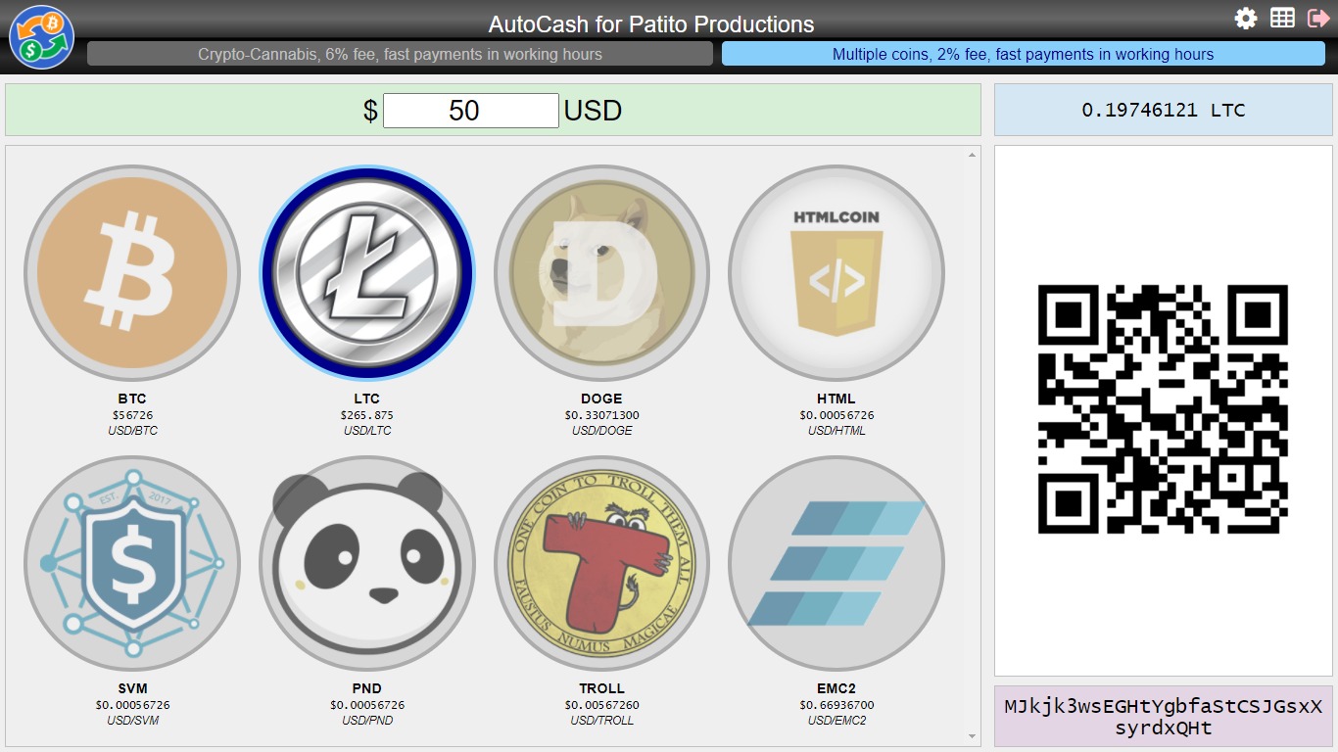1338x752 pixels.
Task: Select the Litecoin (LTC) coin
Action: pyautogui.click(x=367, y=272)
